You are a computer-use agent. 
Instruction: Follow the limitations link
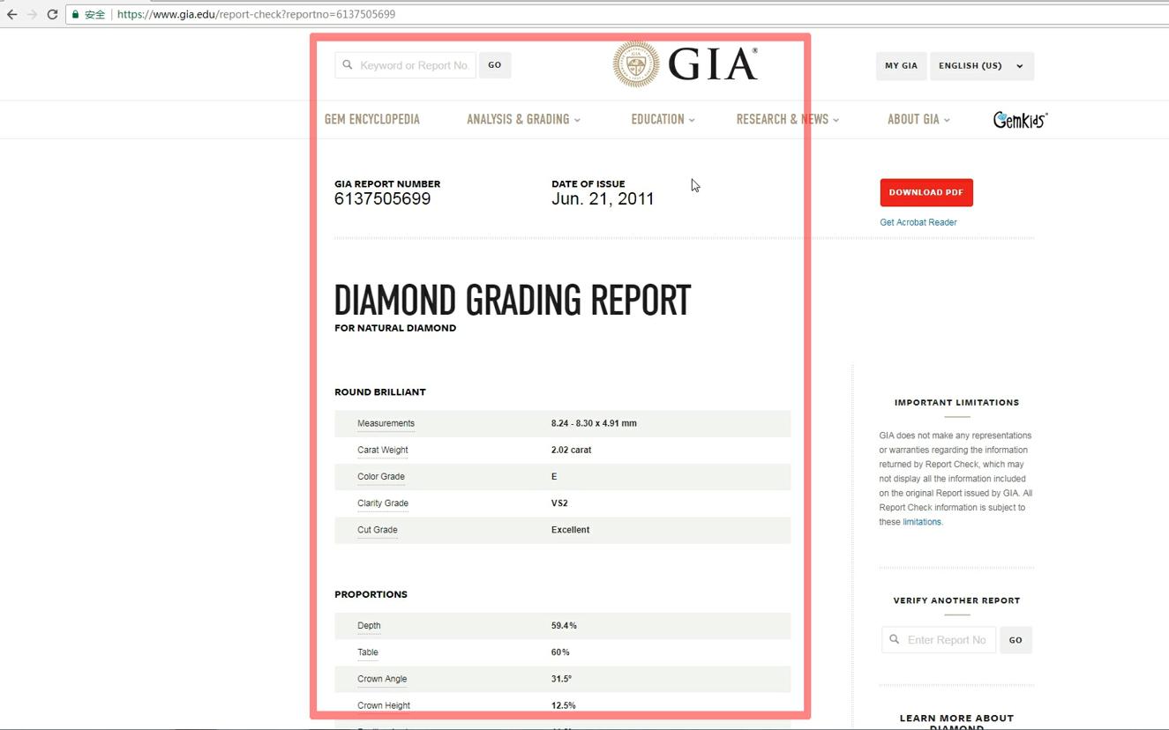point(922,522)
